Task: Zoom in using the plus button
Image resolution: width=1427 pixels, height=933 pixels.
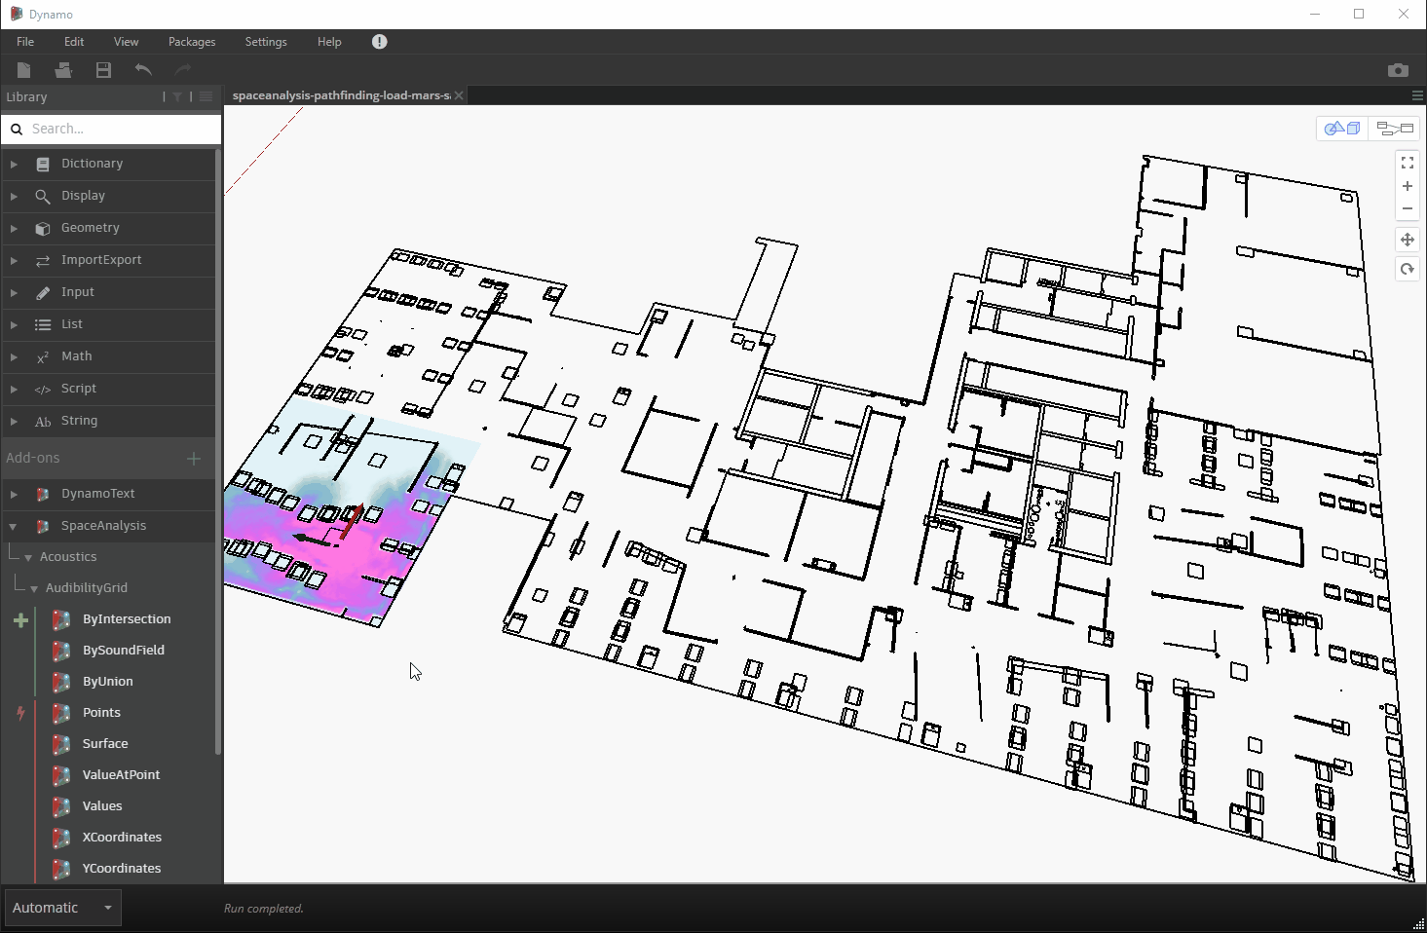Action: 1408,186
